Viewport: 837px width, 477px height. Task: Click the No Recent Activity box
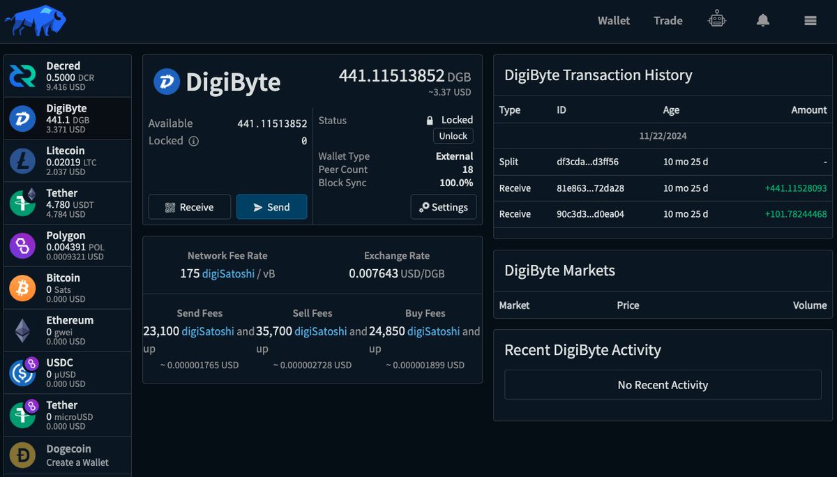coord(663,385)
